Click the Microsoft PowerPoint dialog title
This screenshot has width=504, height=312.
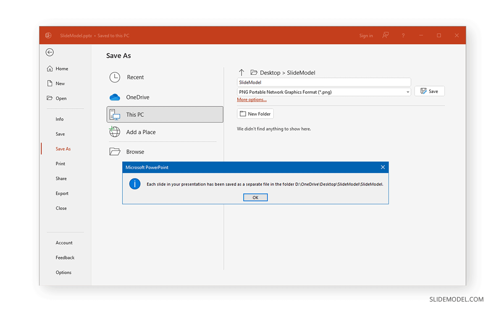[x=147, y=167]
